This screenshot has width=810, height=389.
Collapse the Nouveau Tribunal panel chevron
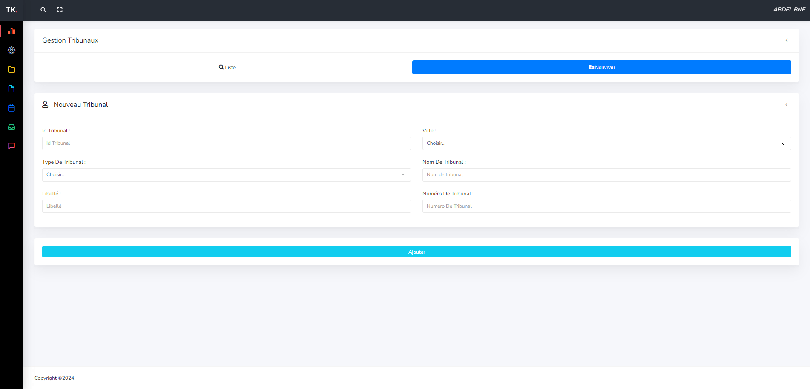tap(787, 105)
